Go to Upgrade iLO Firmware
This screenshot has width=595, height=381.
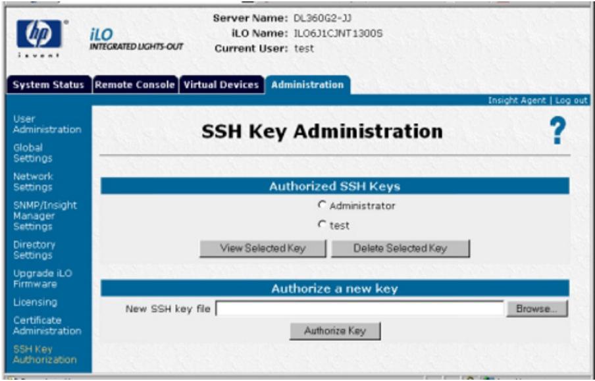[x=43, y=278]
